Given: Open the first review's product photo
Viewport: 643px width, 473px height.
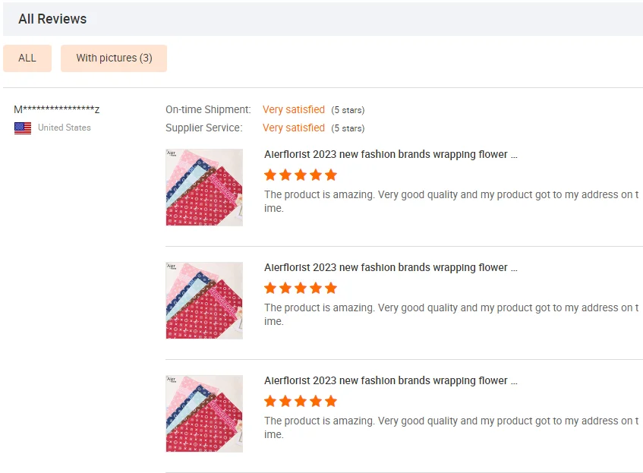Looking at the screenshot, I should pos(204,188).
